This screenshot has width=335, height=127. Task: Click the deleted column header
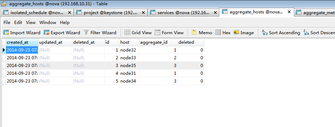191,42
